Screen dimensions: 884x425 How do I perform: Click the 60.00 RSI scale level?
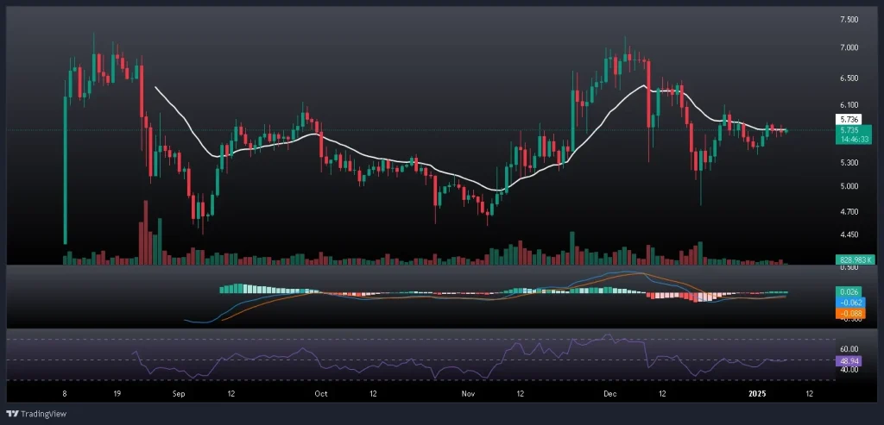pos(849,349)
